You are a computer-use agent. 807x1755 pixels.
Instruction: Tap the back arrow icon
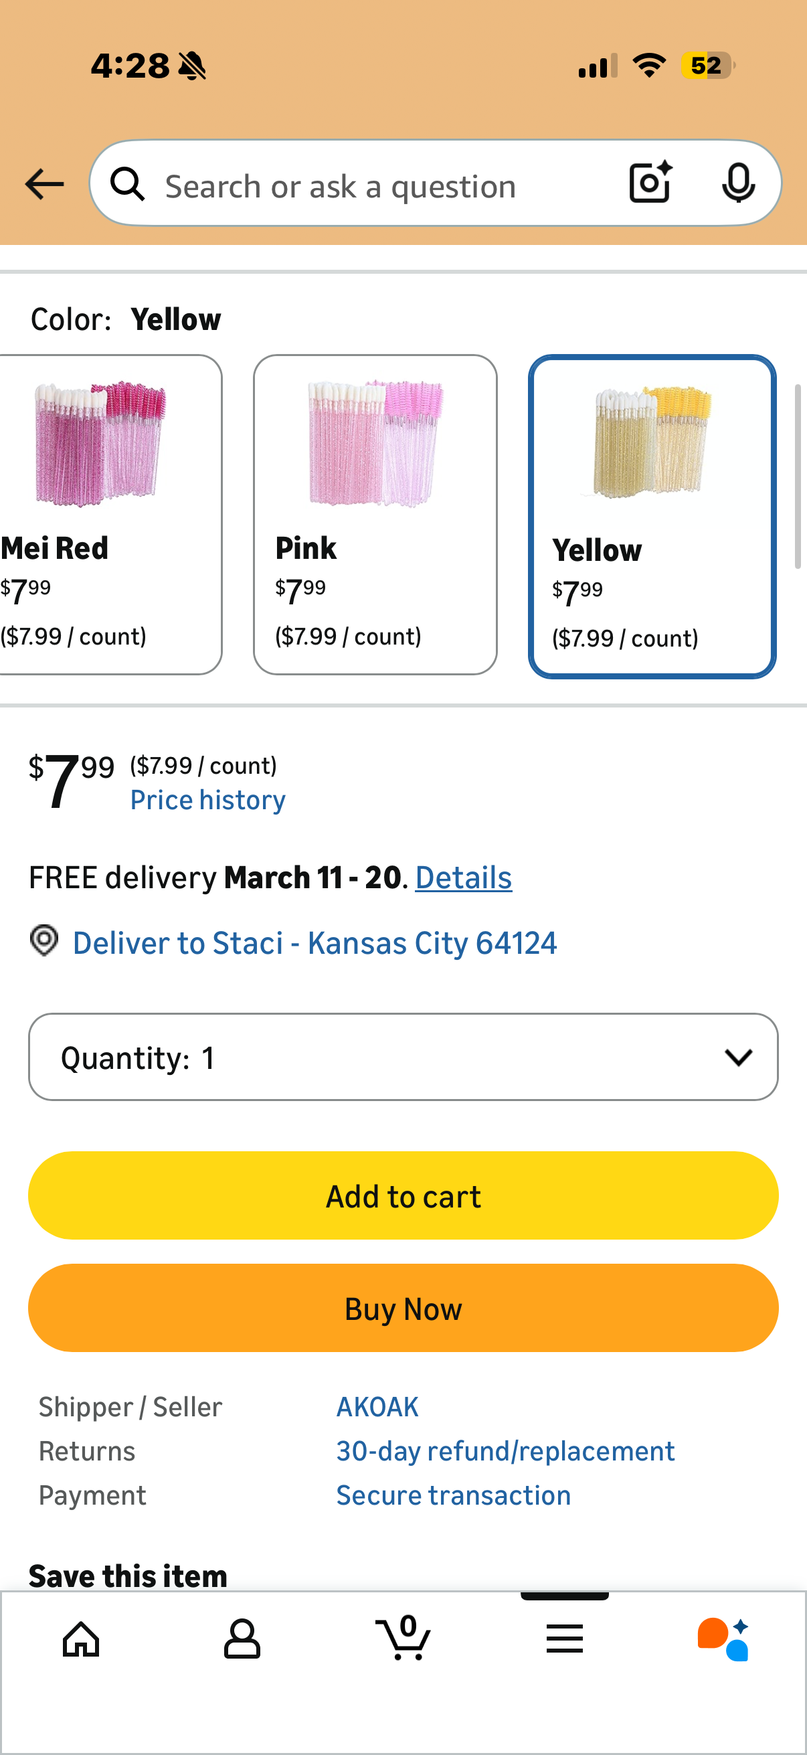point(44,184)
